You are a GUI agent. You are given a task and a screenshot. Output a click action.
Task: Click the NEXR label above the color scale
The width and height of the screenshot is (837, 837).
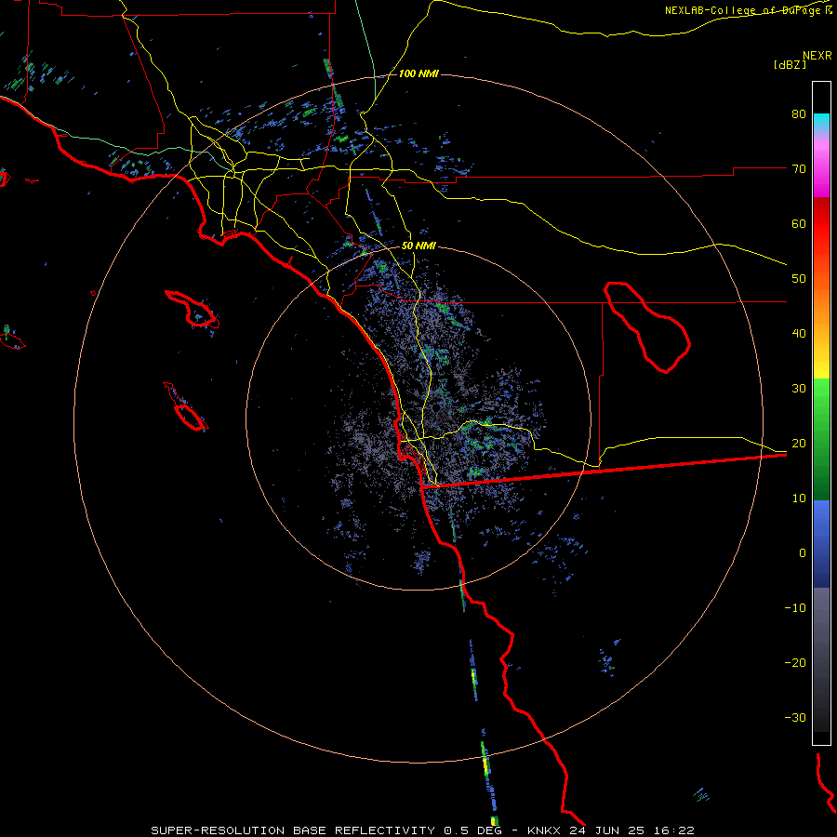[817, 56]
